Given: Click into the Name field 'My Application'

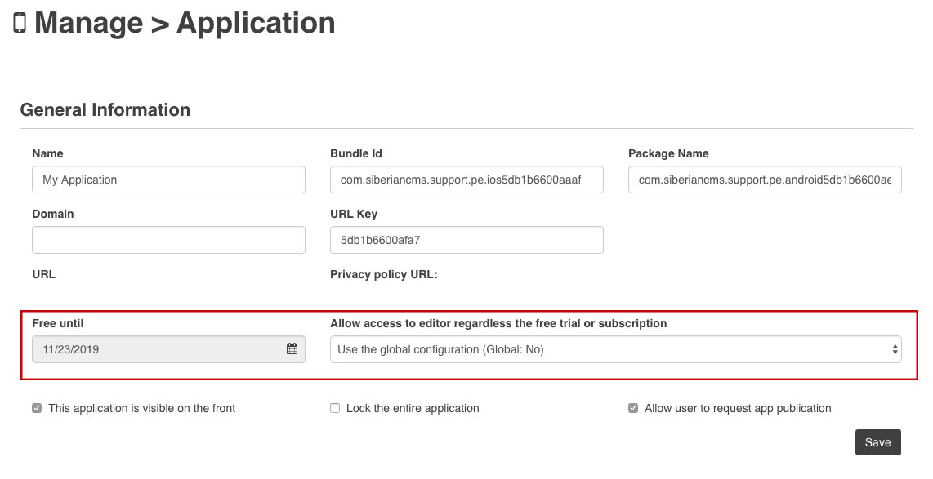Looking at the screenshot, I should pyautogui.click(x=168, y=180).
